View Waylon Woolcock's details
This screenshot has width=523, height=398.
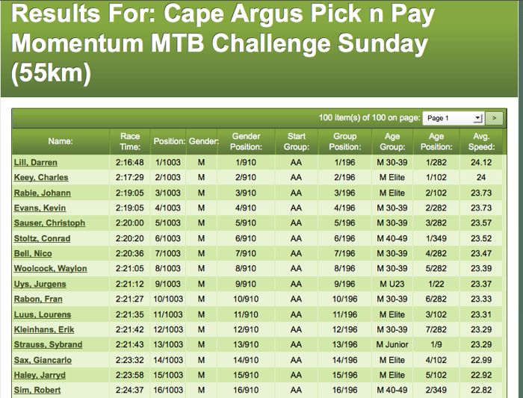(50, 269)
